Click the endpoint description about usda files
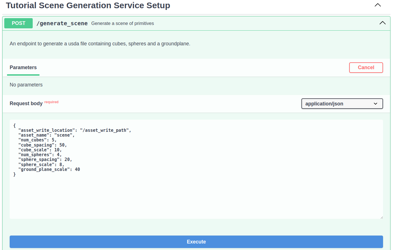393x250 pixels. coord(100,44)
